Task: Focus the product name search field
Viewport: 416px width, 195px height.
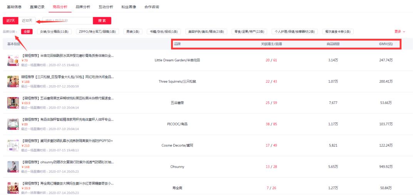Action: click(68, 21)
